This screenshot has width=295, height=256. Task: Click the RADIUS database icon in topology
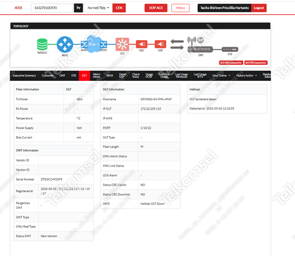(42, 44)
